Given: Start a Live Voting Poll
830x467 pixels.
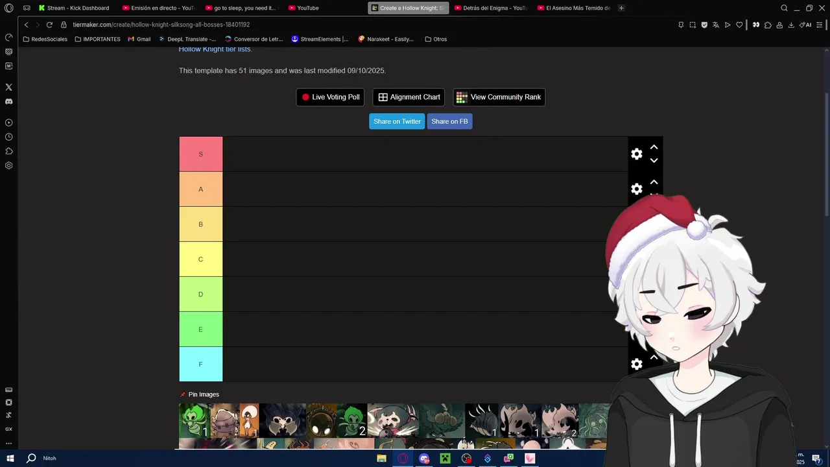Looking at the screenshot, I should (330, 97).
